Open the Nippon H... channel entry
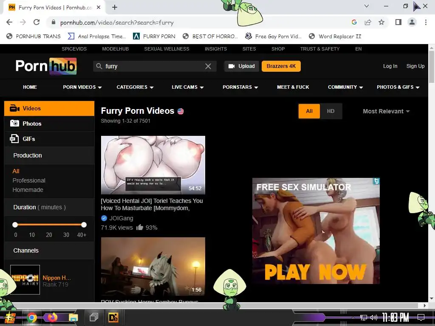 pyautogui.click(x=41, y=280)
